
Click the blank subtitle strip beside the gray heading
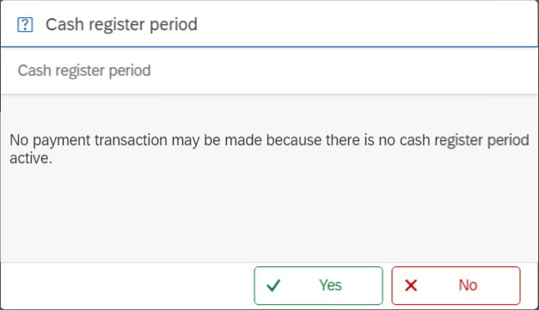point(344,70)
